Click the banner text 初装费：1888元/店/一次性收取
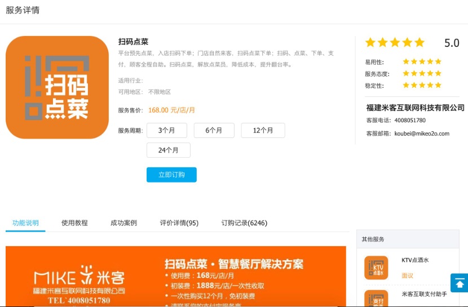Viewport: 468px width, 307px height. tap(217, 286)
